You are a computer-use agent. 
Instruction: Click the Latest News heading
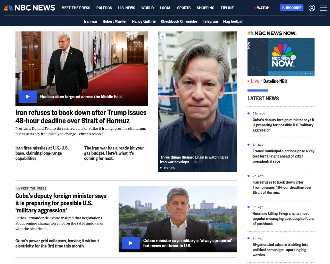tap(263, 98)
